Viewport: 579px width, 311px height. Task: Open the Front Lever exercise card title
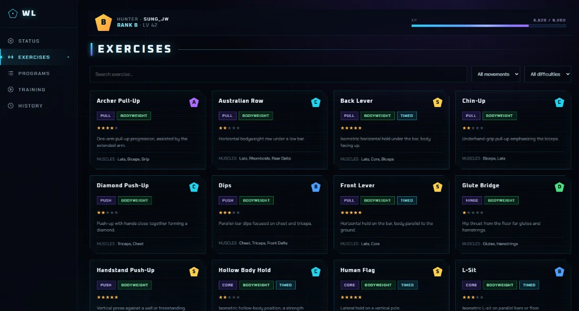pos(358,186)
